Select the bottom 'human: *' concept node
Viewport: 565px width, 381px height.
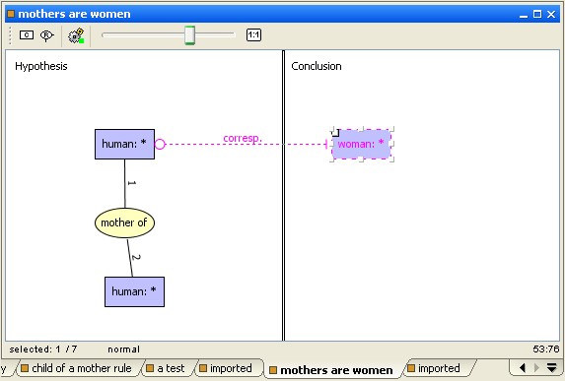click(134, 291)
